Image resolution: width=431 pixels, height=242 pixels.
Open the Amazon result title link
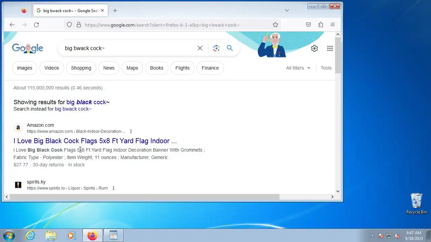[95, 141]
